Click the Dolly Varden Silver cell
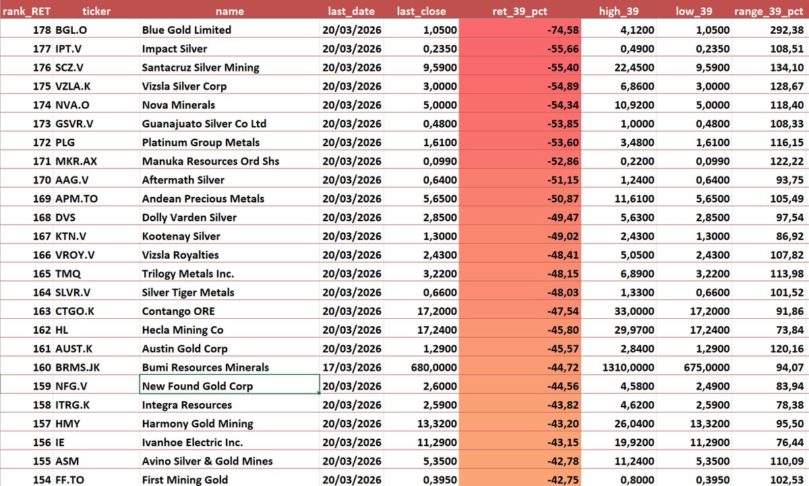The width and height of the screenshot is (809, 486). click(229, 217)
